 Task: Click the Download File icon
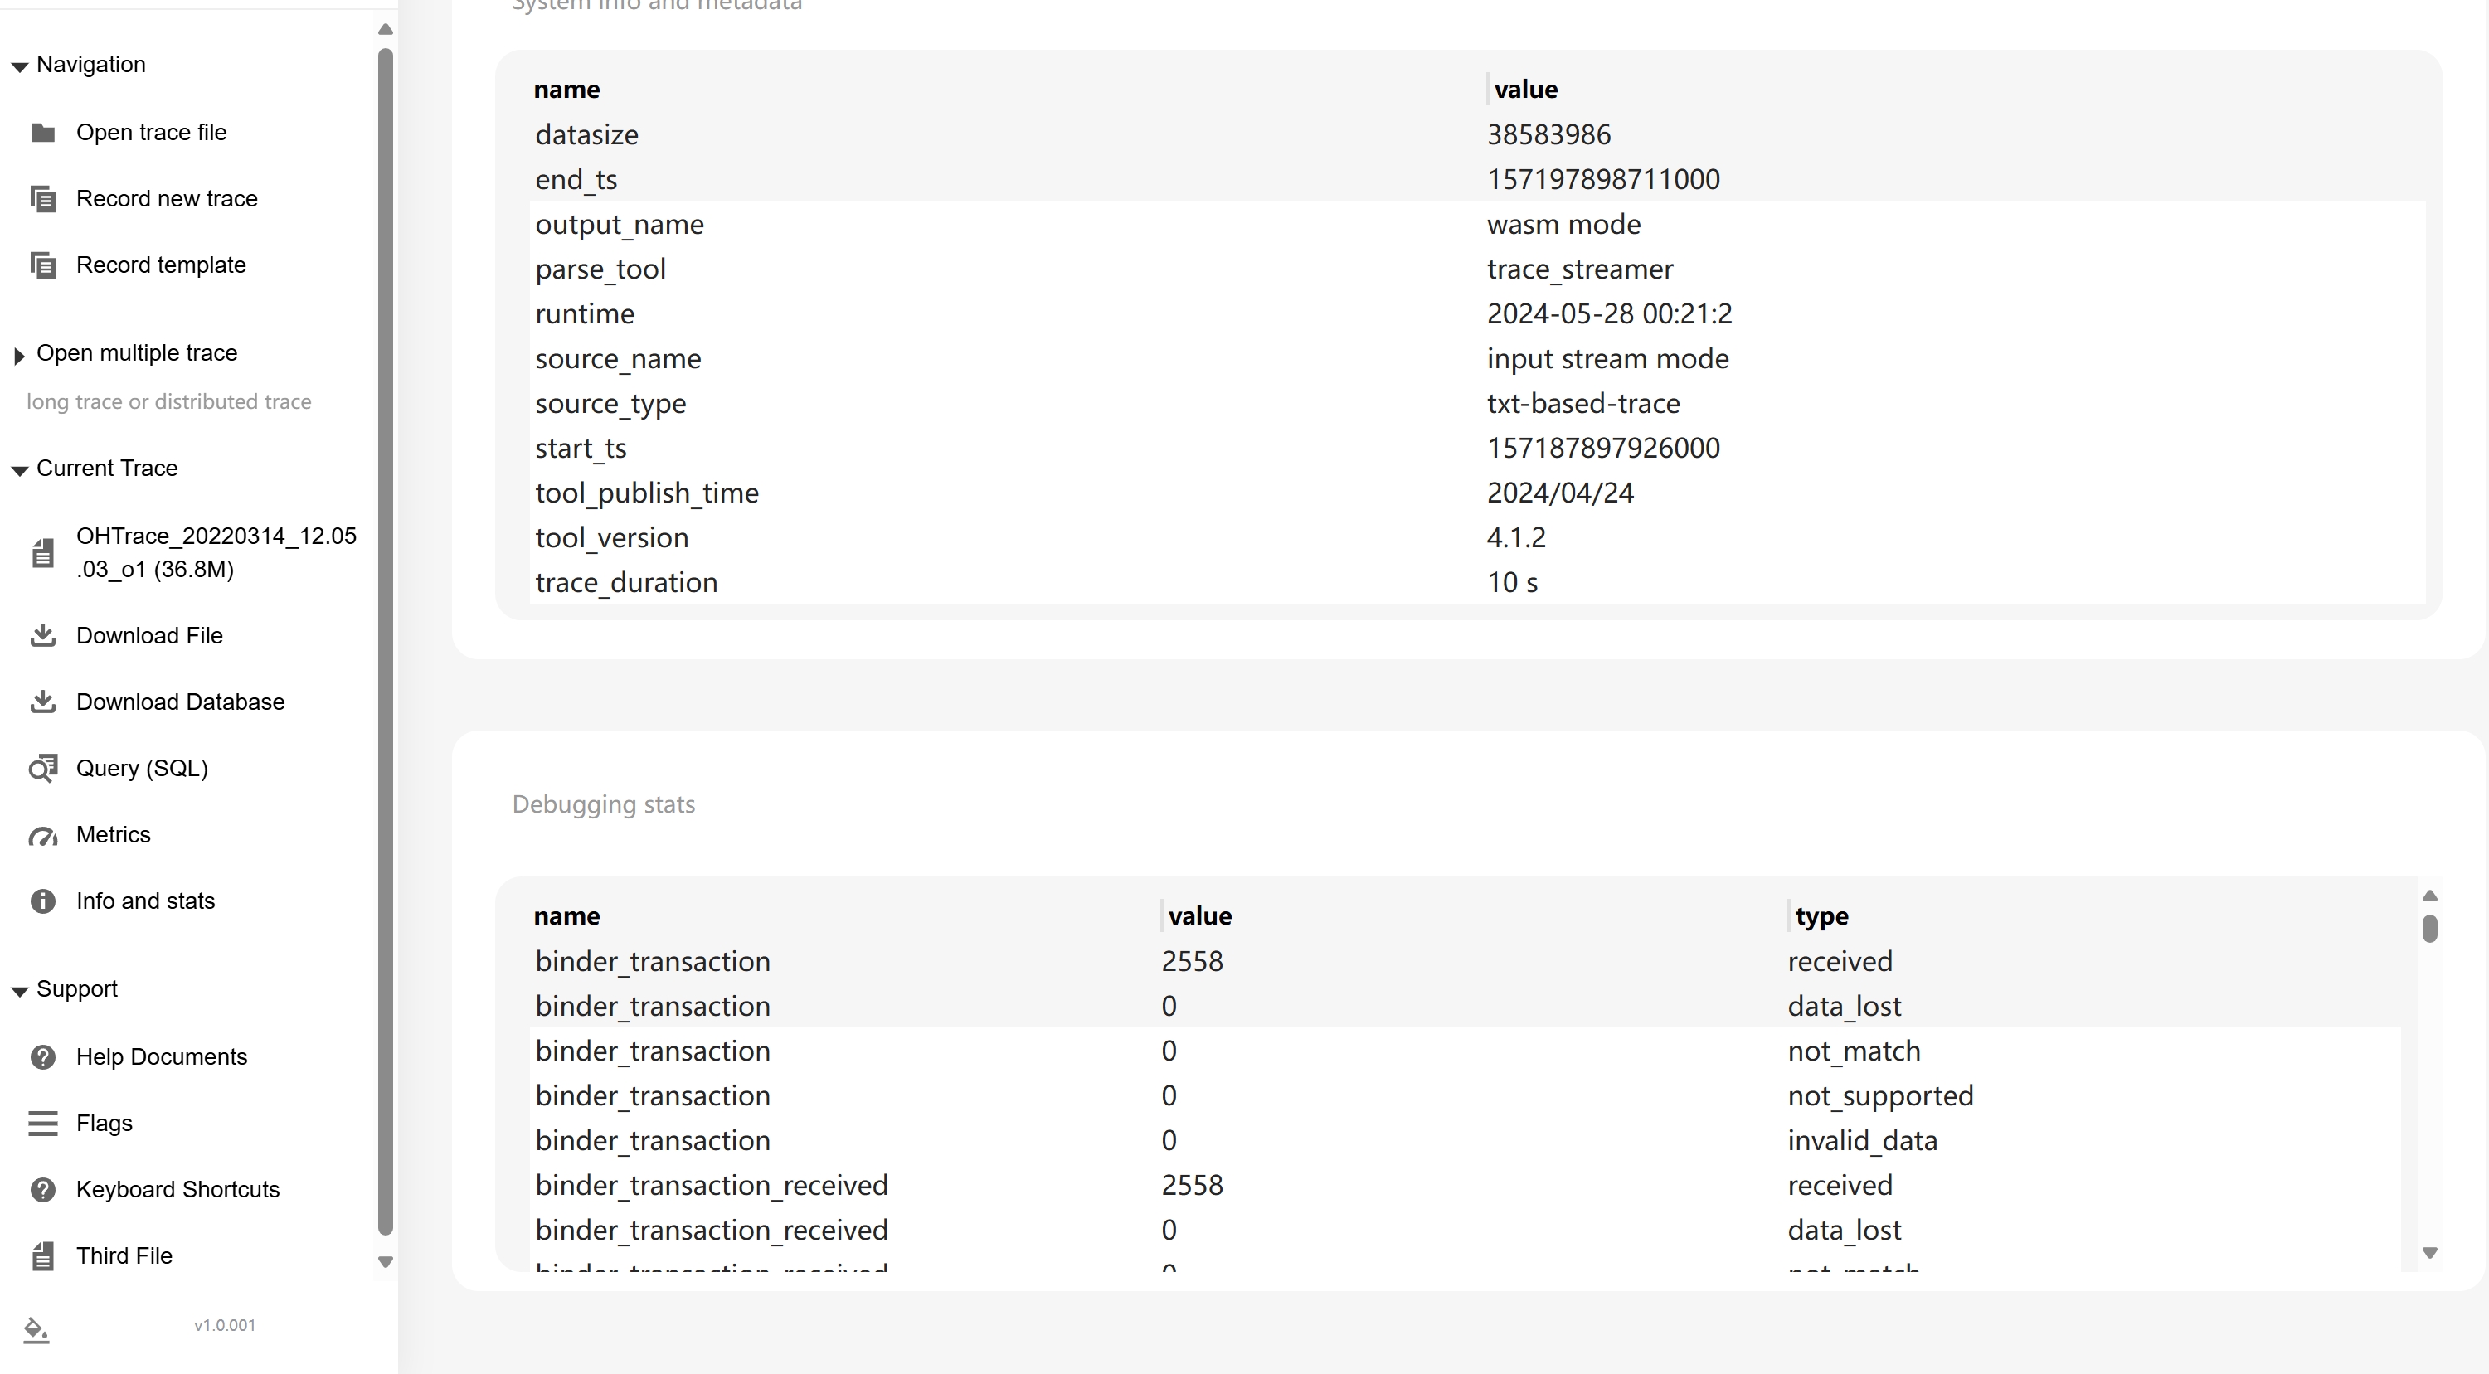(42, 636)
